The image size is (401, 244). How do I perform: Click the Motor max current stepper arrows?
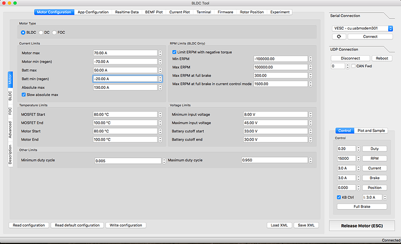point(160,53)
